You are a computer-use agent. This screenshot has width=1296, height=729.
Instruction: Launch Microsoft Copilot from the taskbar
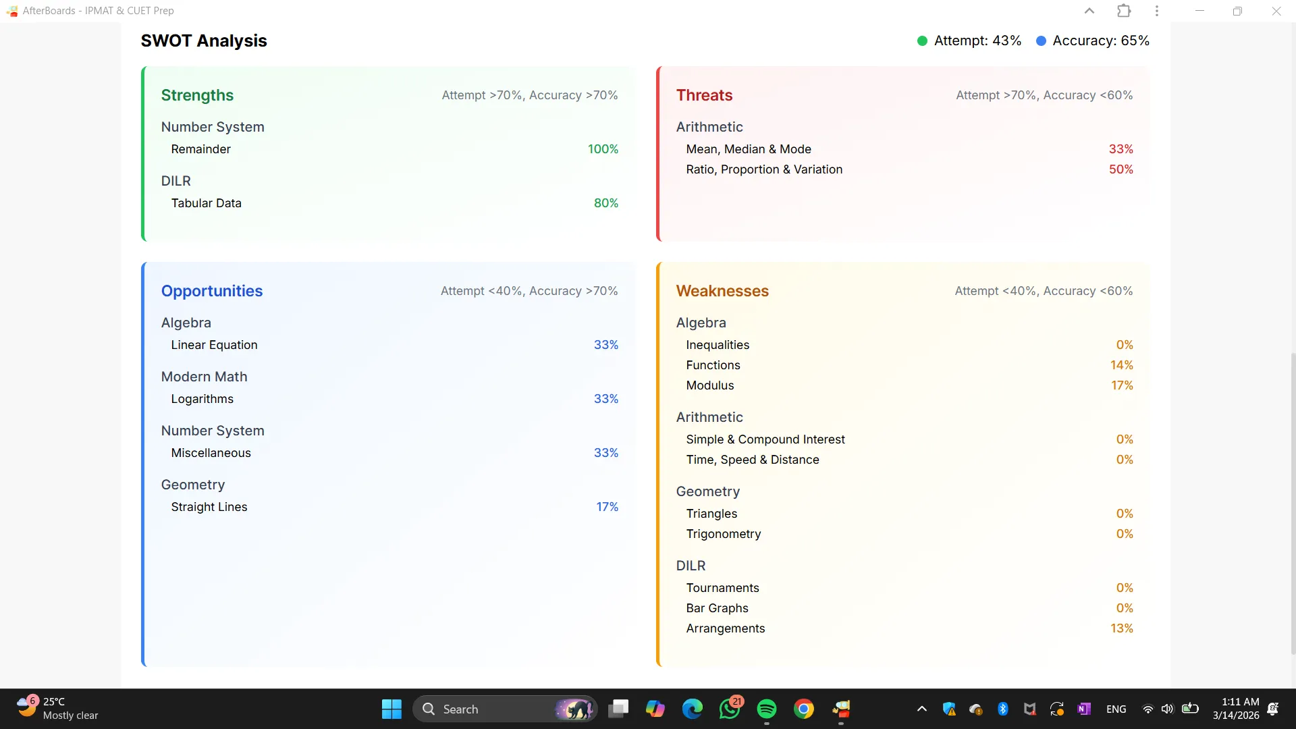coord(655,709)
